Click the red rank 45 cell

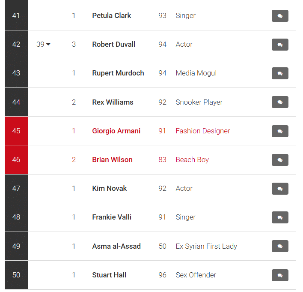tap(16, 131)
